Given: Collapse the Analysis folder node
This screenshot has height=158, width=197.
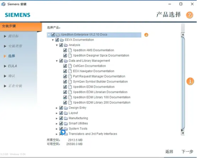Looking at the screenshot, I should pyautogui.click(x=57, y=45).
